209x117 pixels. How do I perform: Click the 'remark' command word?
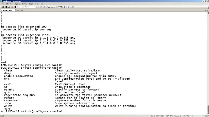(9, 98)
